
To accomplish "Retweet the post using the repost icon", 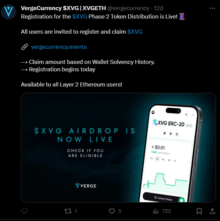I will pyautogui.click(x=68, y=211).
